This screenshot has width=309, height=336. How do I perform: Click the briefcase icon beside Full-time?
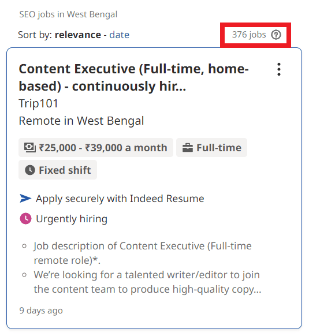coord(187,148)
